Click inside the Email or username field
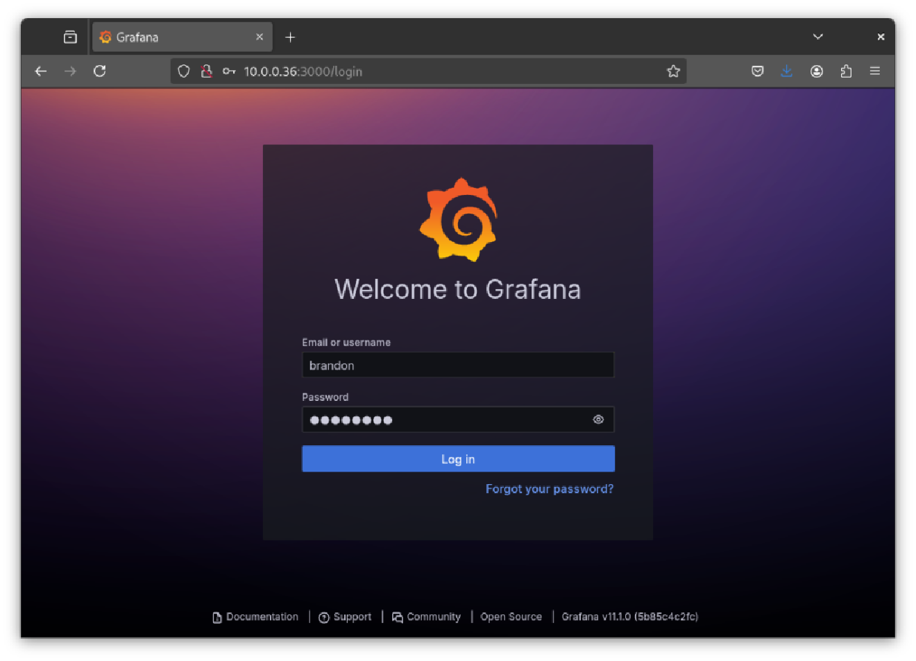 coord(458,365)
